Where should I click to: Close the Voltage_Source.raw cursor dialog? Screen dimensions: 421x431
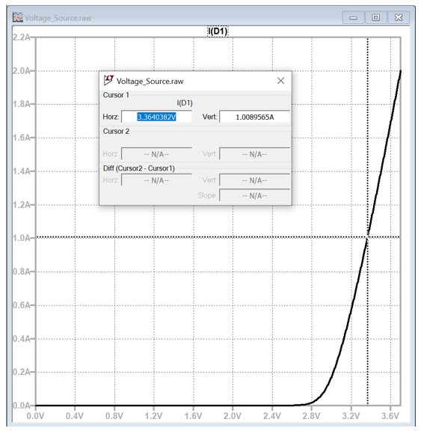280,81
